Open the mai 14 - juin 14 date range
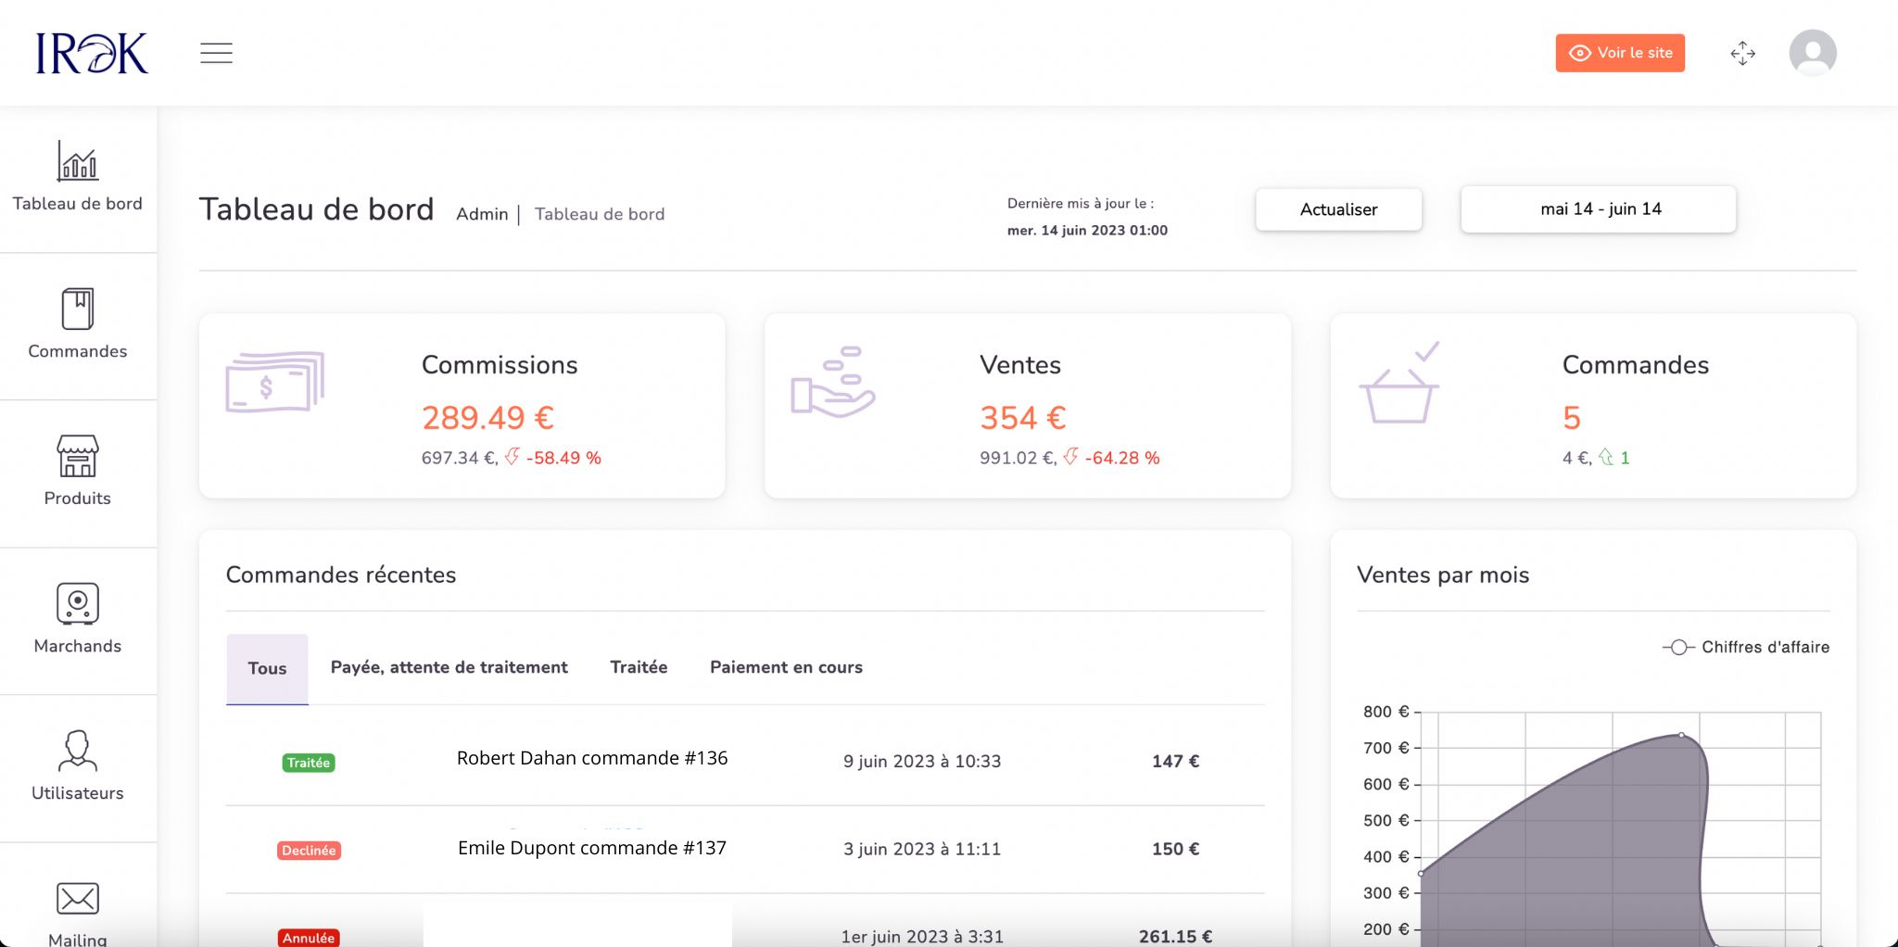Image resolution: width=1898 pixels, height=947 pixels. click(1599, 209)
